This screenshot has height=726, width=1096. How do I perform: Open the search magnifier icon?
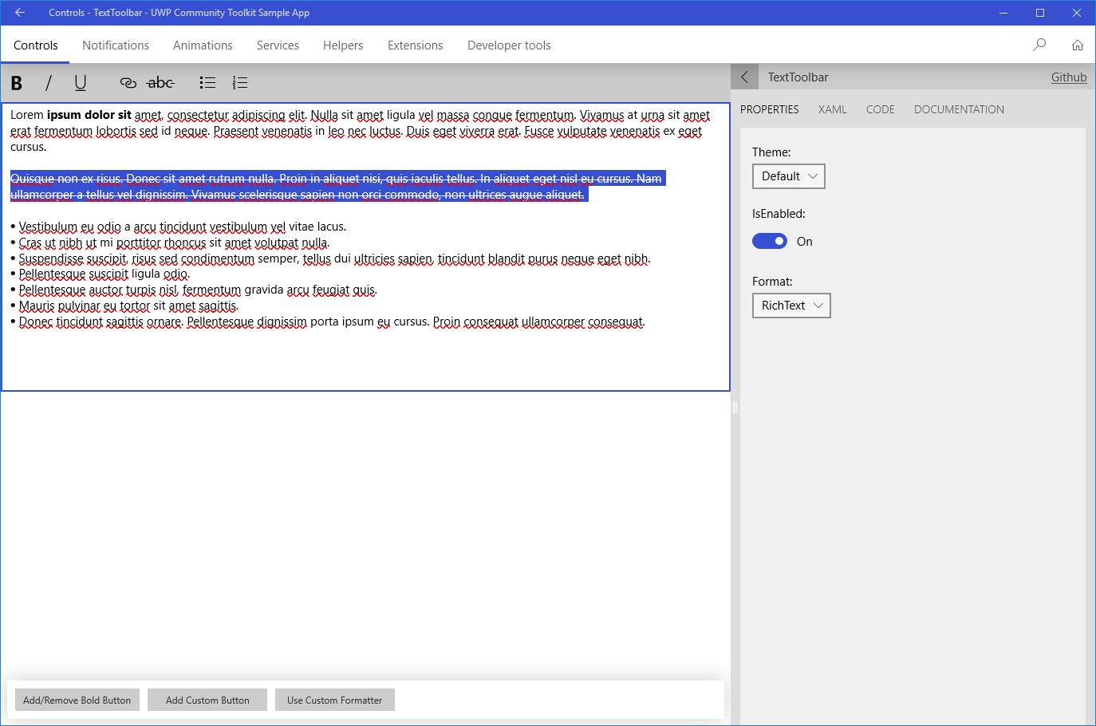(x=1039, y=45)
